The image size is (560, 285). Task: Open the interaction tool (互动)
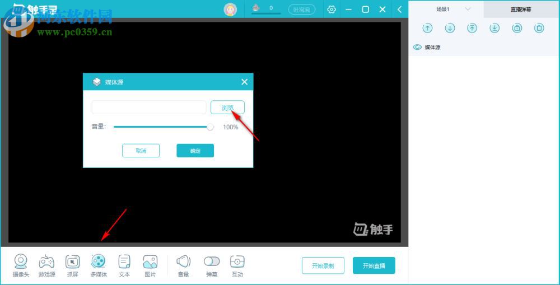(237, 266)
